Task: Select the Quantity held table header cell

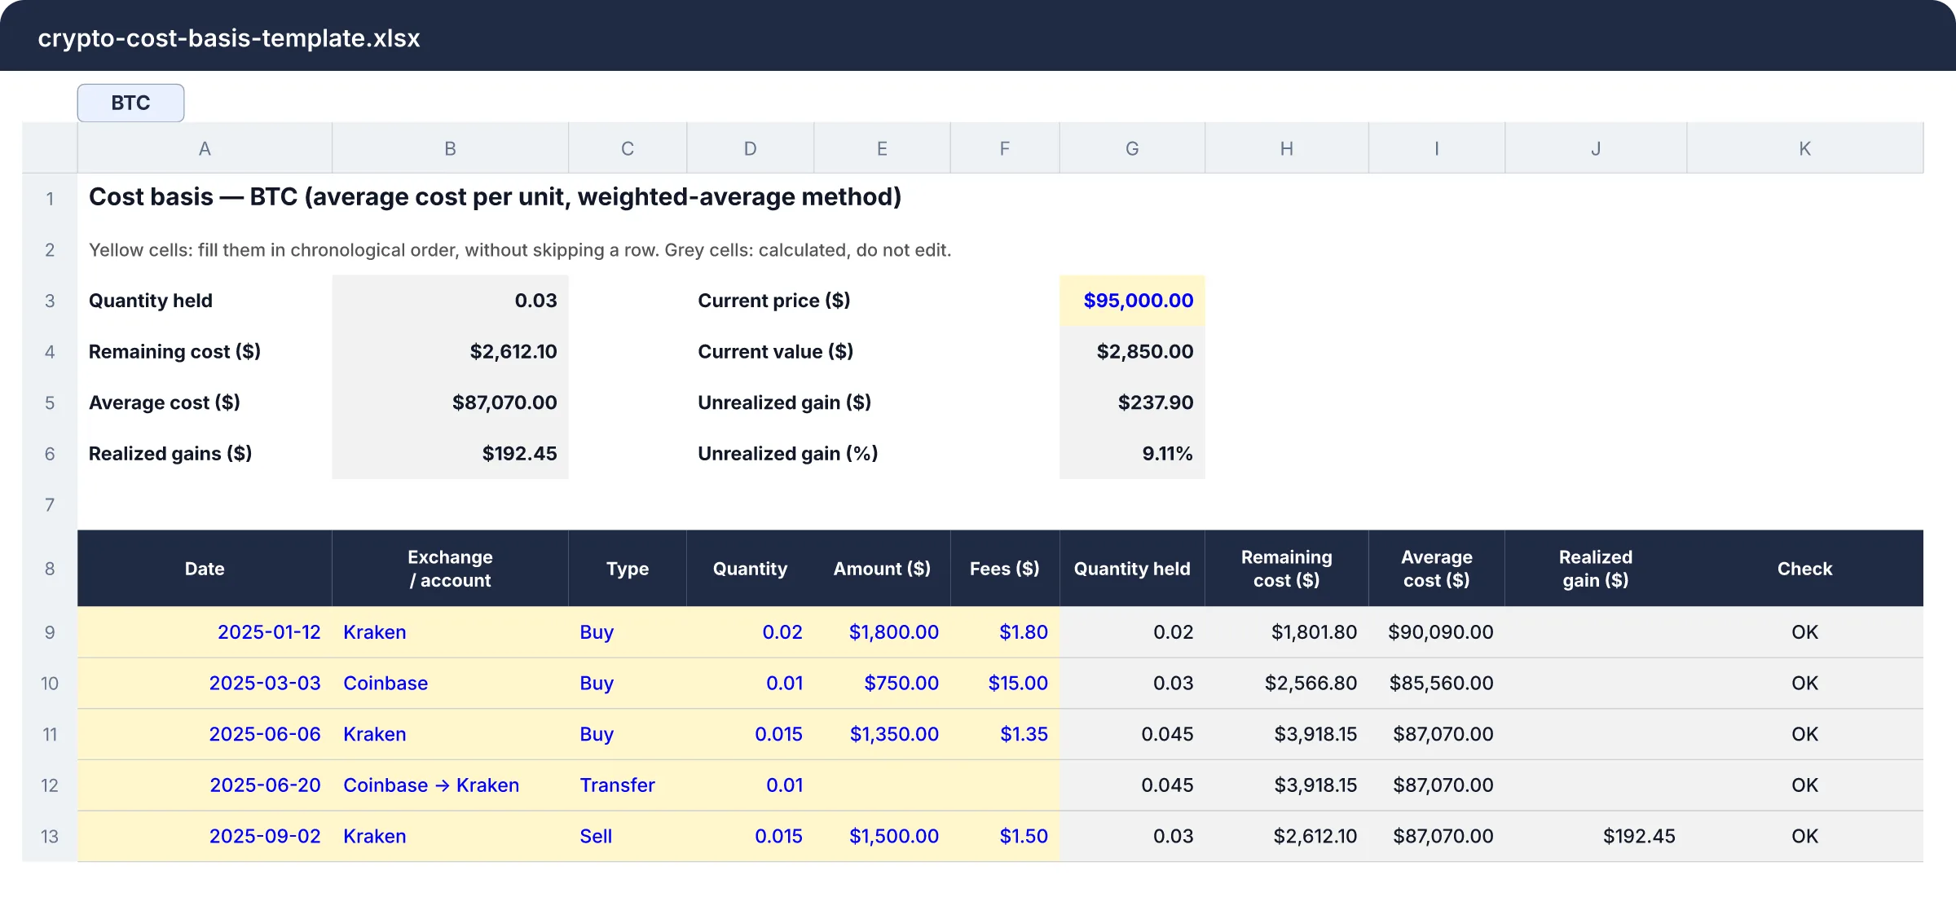Action: click(x=1132, y=569)
